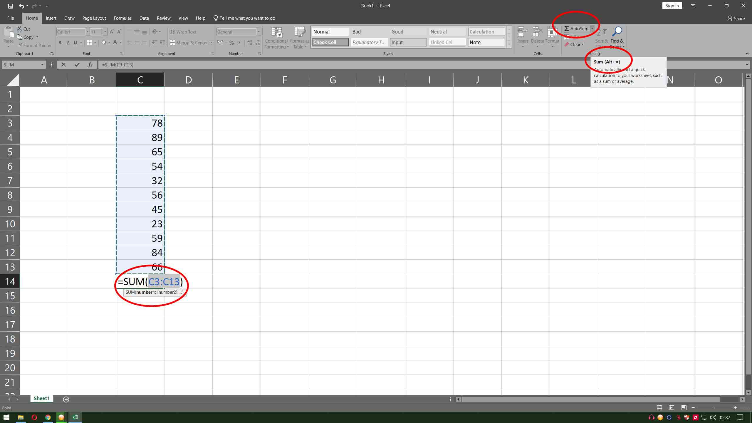Toggle Wrap Text

point(183,32)
